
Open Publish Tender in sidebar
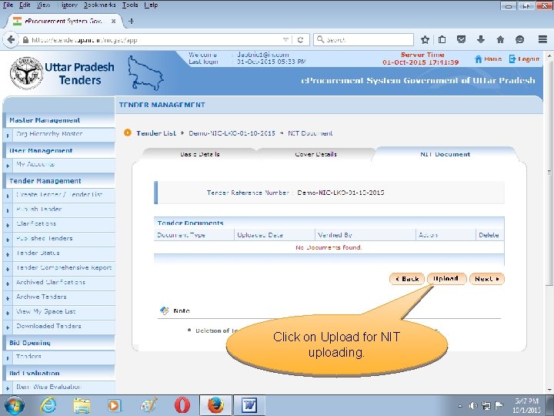[x=39, y=209]
